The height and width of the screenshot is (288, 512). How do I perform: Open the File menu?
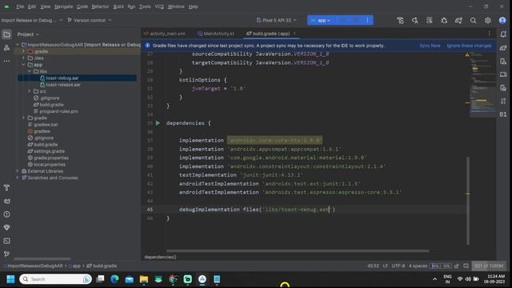pyautogui.click(x=20, y=6)
